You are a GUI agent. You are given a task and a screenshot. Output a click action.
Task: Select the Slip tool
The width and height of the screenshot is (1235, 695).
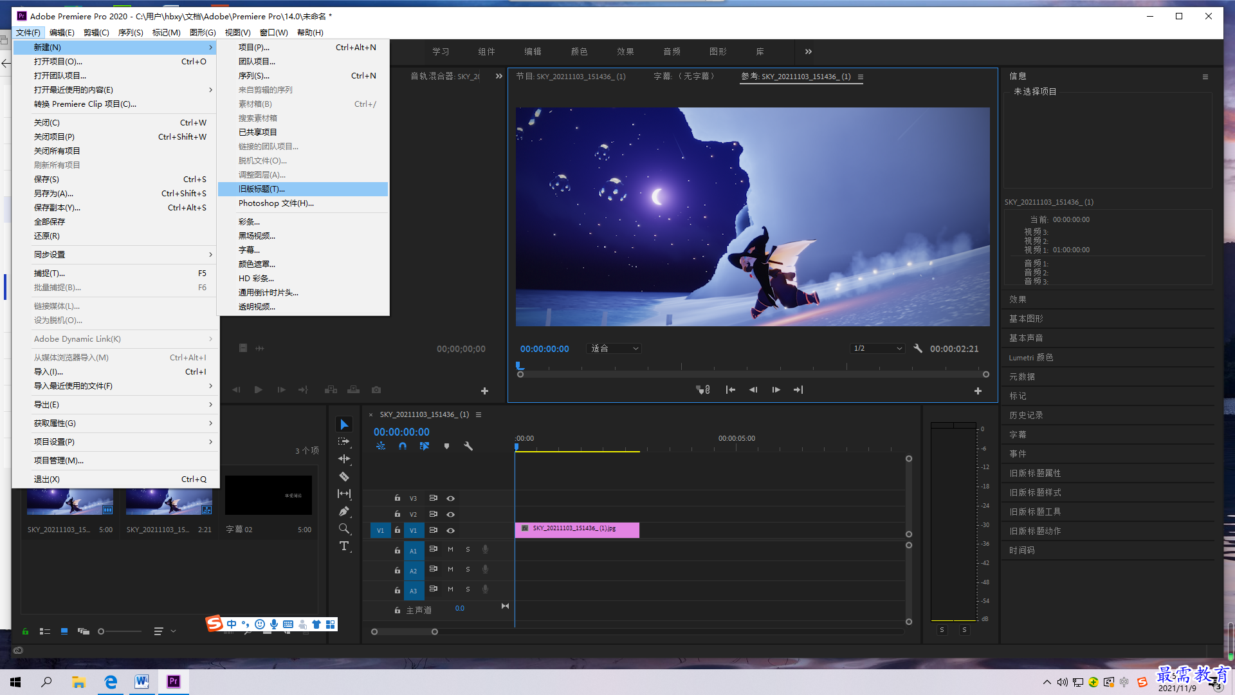344,494
